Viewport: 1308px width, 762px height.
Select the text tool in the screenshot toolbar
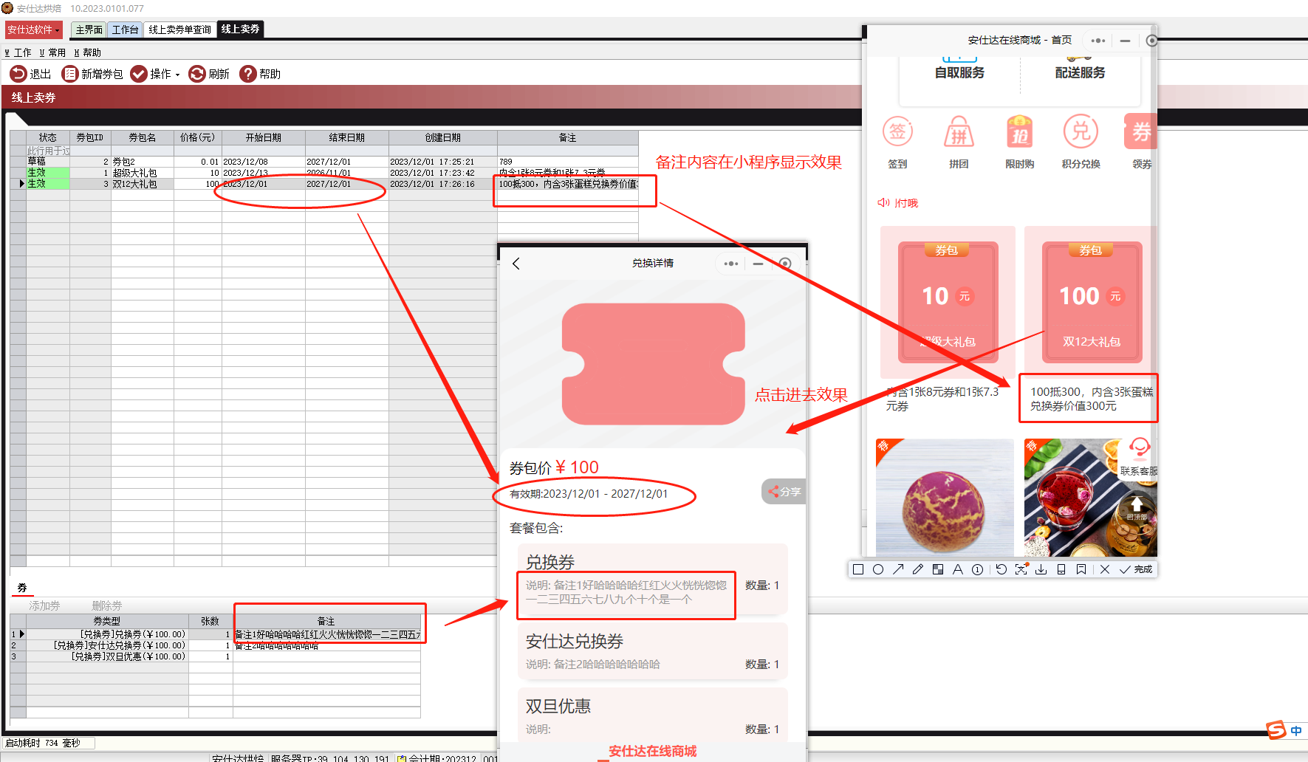pos(958,569)
